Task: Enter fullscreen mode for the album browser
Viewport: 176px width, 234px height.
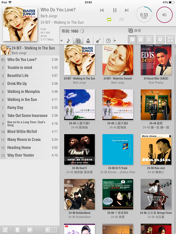Action: click(170, 39)
